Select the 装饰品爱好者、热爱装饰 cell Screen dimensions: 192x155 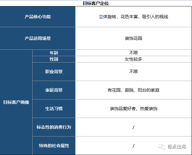point(133,109)
